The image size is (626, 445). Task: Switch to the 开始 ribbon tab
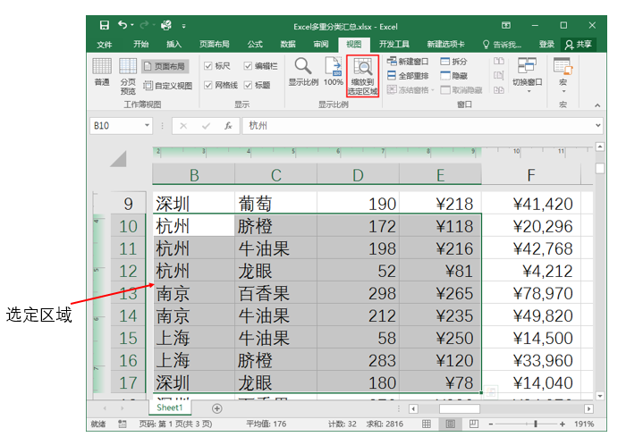click(141, 45)
